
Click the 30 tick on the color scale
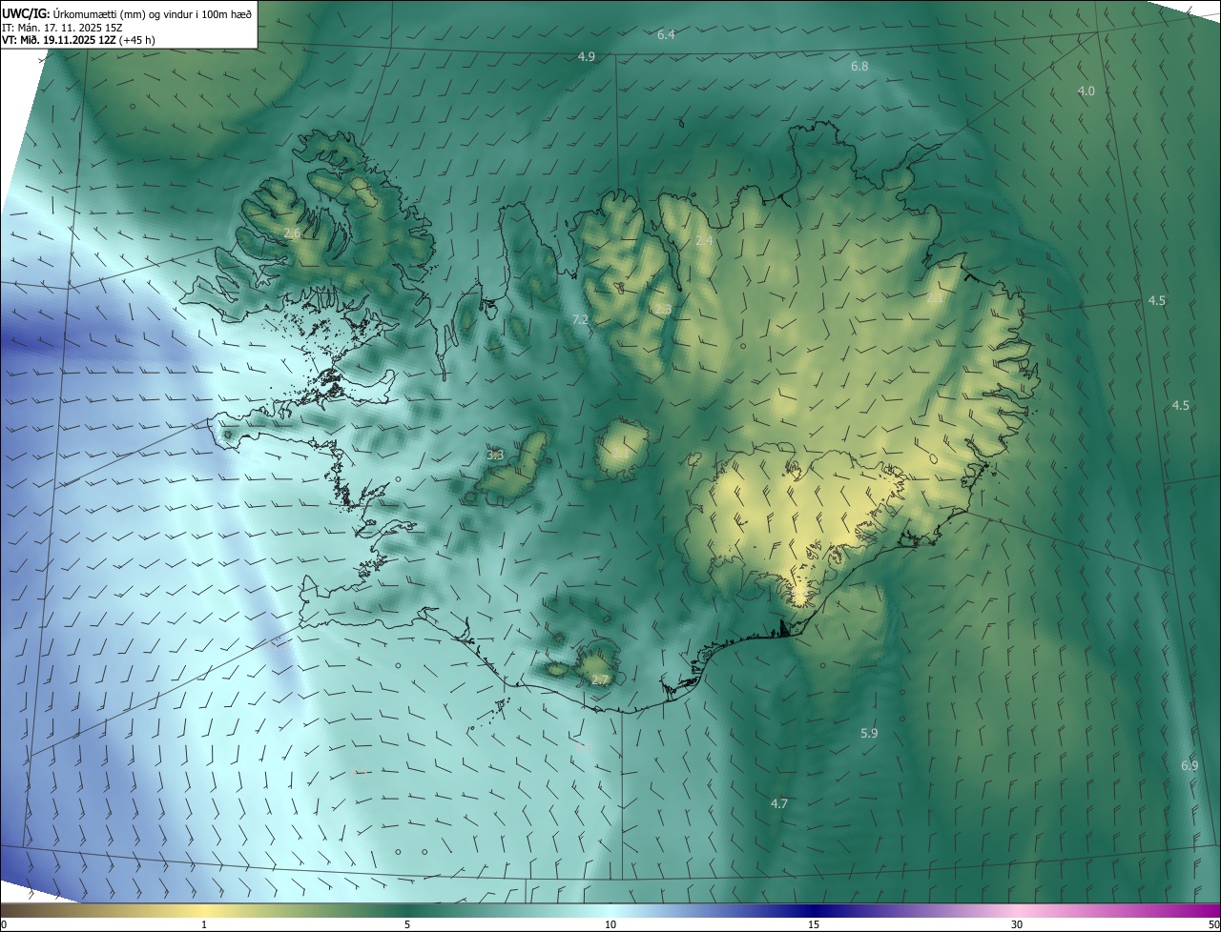pyautogui.click(x=1017, y=924)
